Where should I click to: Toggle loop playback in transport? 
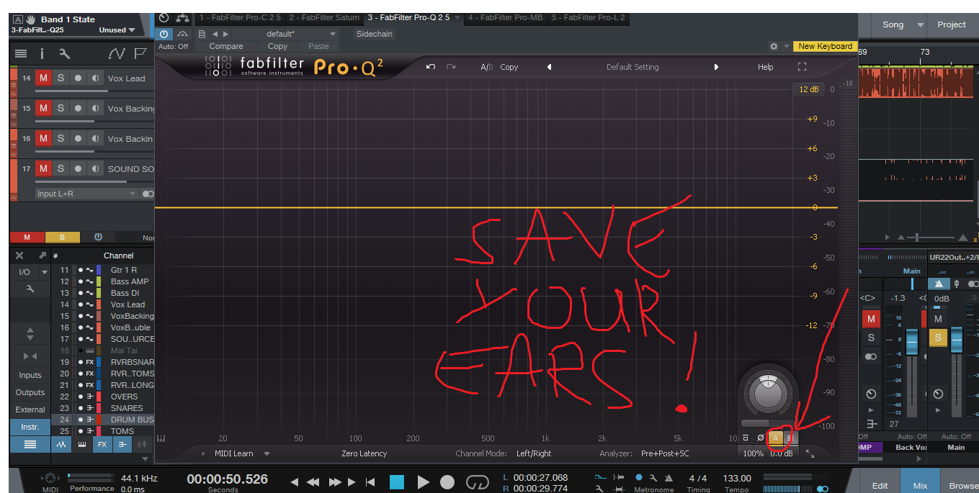tap(477, 481)
